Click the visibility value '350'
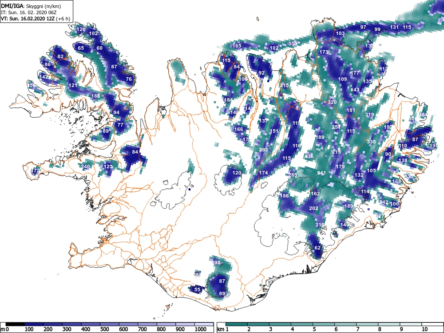The height and width of the screenshot is (333, 444). (293, 44)
